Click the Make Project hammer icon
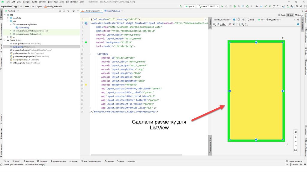The image size is (307, 172). 180,6
